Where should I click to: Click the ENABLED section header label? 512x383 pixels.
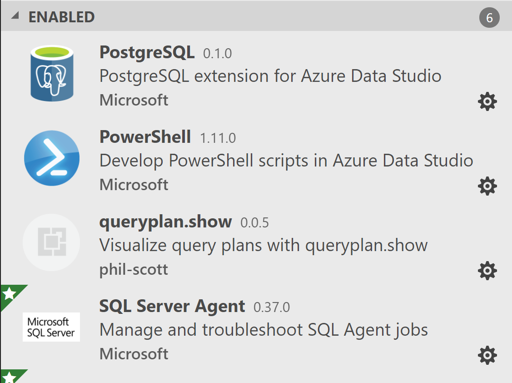pos(61,17)
